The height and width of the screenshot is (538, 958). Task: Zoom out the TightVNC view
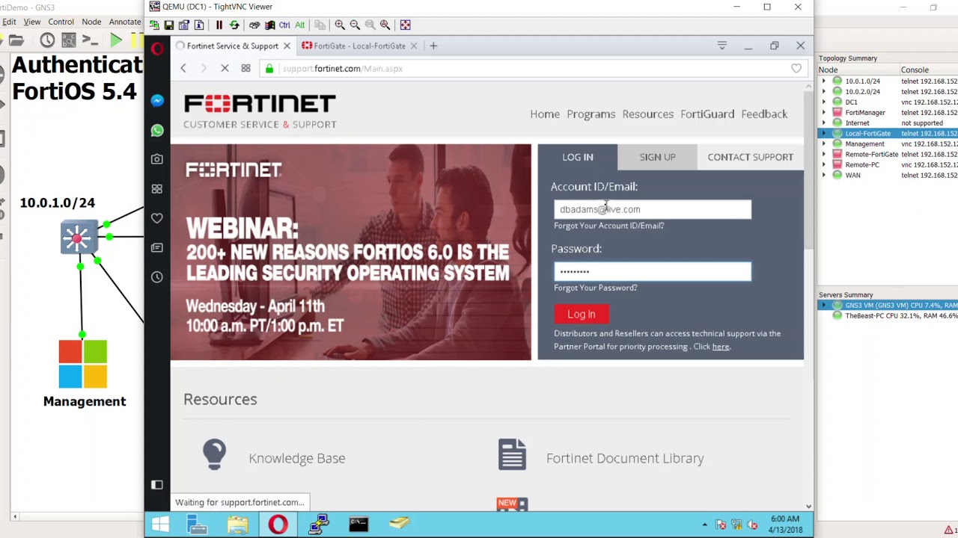click(355, 25)
